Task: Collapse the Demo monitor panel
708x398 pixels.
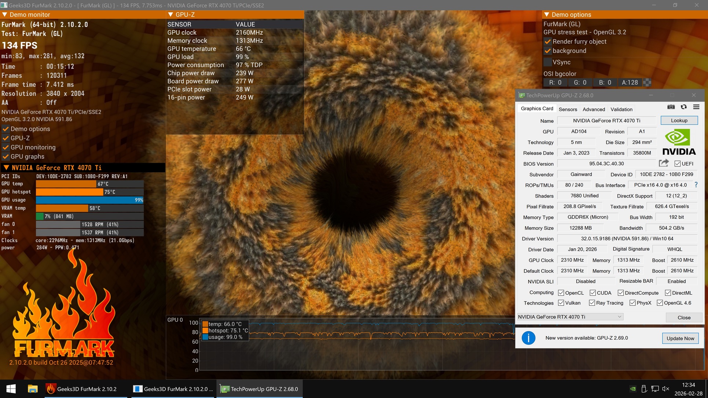Action: [x=5, y=15]
